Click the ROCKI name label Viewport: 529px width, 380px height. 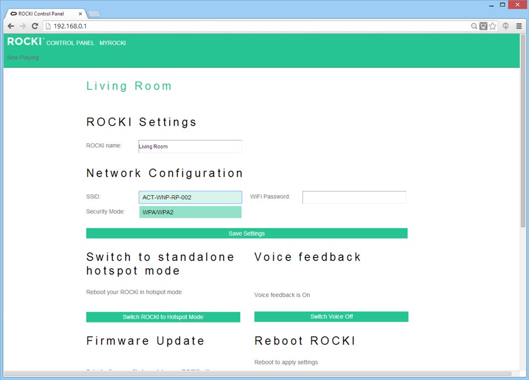pos(104,145)
